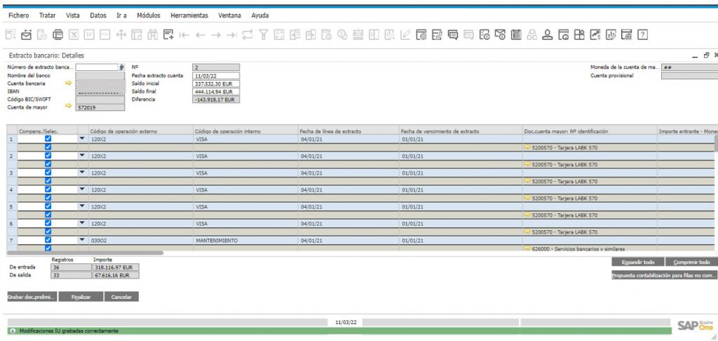Click the table's horizontal scrollbar
This screenshot has width=718, height=341.
[85, 253]
